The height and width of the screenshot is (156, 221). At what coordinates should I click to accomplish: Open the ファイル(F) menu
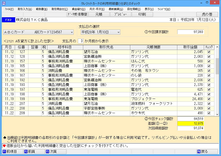(x=9, y=9)
